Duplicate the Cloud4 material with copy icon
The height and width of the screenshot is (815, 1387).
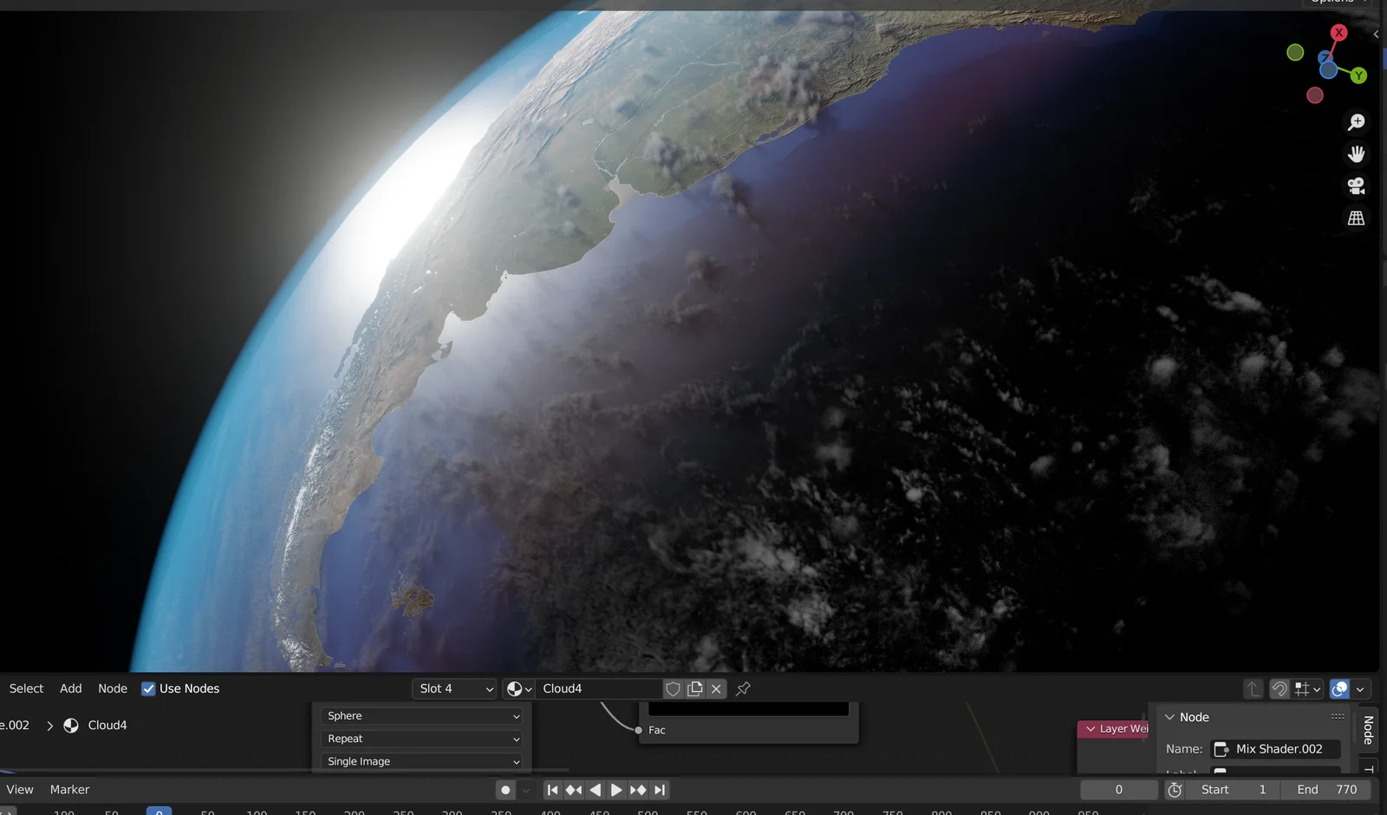(694, 688)
